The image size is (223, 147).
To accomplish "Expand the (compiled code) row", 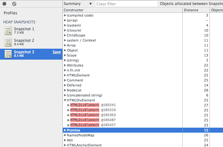I will pyautogui.click(x=65, y=15).
